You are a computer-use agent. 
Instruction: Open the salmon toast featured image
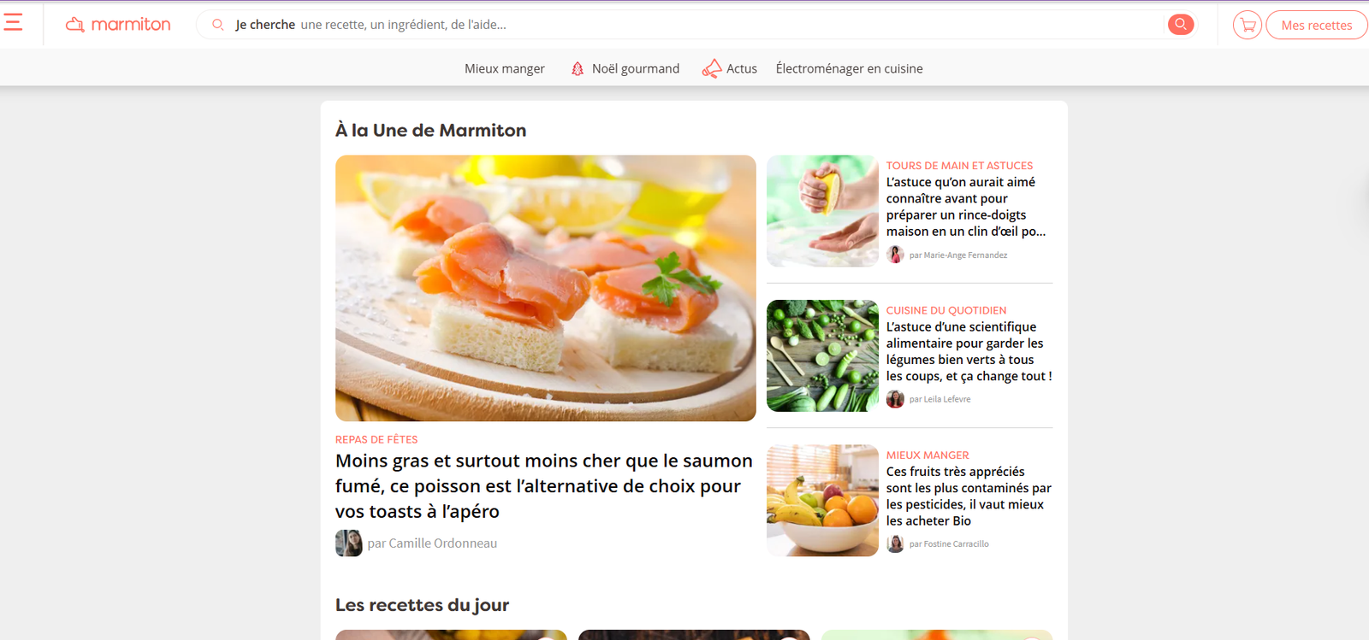coord(546,288)
